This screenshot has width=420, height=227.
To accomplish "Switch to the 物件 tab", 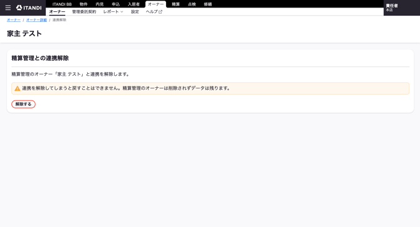I will [83, 4].
